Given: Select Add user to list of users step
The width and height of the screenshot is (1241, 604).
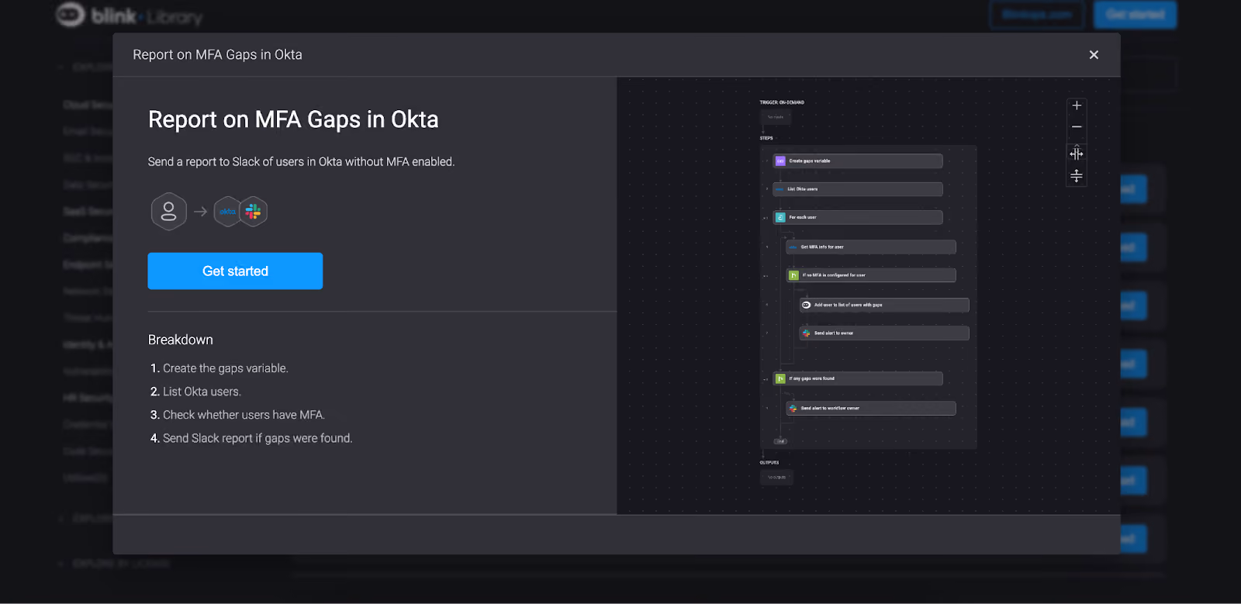Looking at the screenshot, I should pos(884,305).
